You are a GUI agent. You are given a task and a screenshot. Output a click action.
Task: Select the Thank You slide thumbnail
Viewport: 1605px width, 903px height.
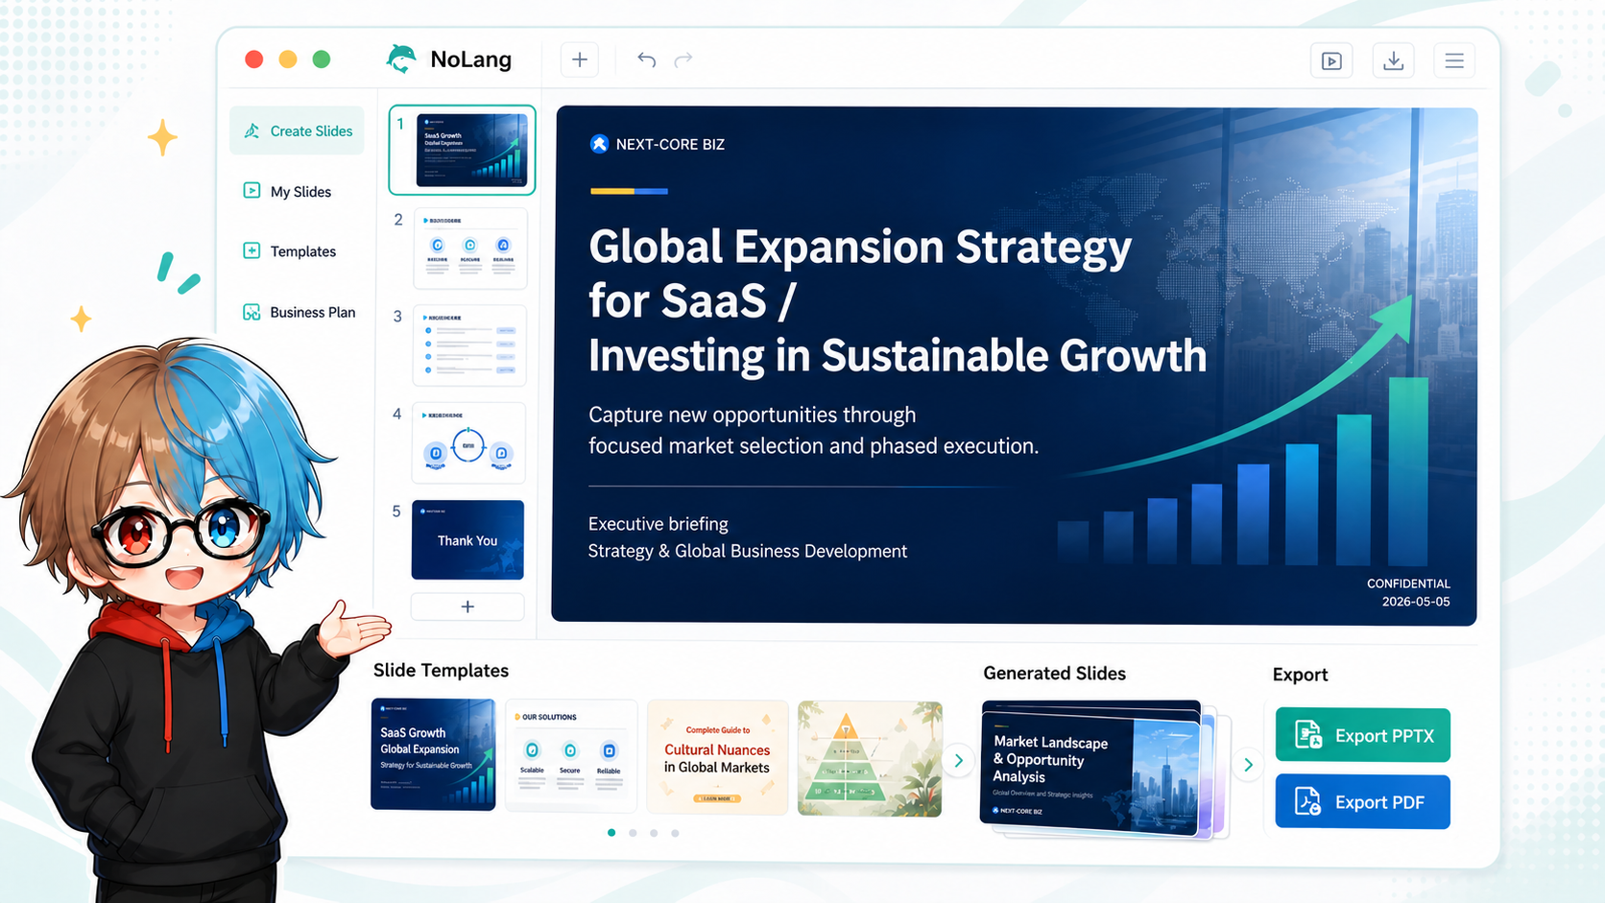(467, 539)
